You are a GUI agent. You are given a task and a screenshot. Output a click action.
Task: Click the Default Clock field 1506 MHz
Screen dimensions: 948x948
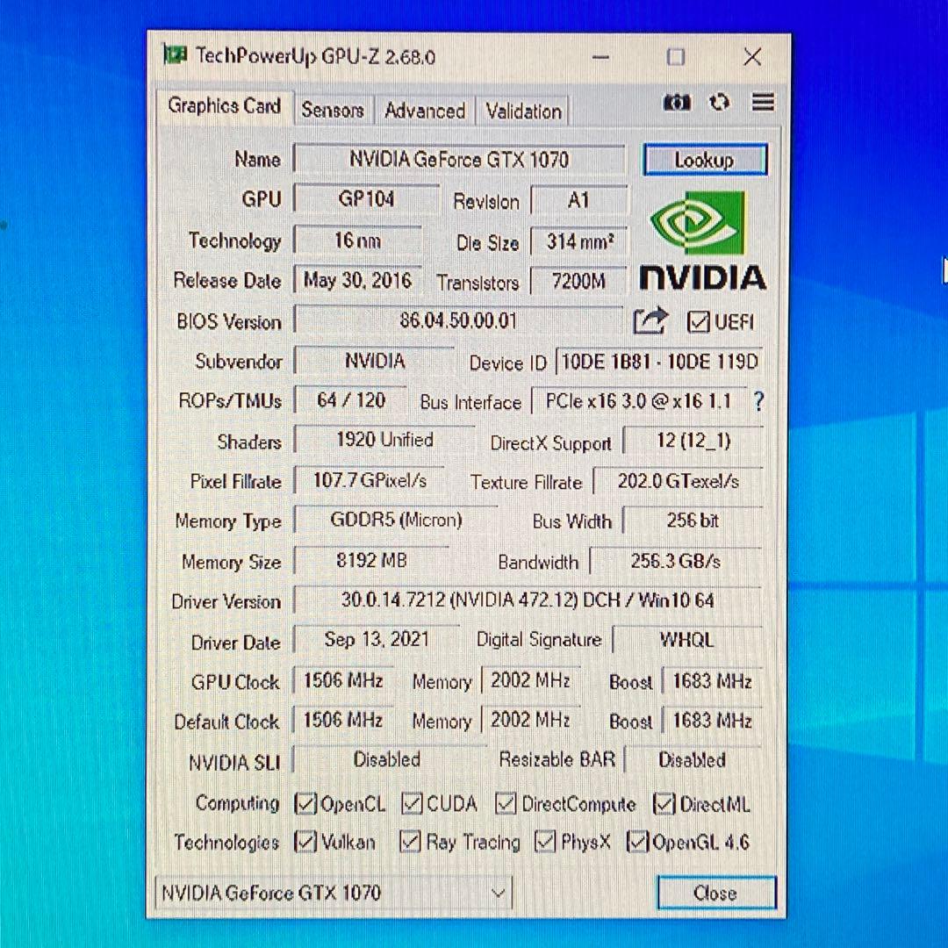tap(343, 720)
